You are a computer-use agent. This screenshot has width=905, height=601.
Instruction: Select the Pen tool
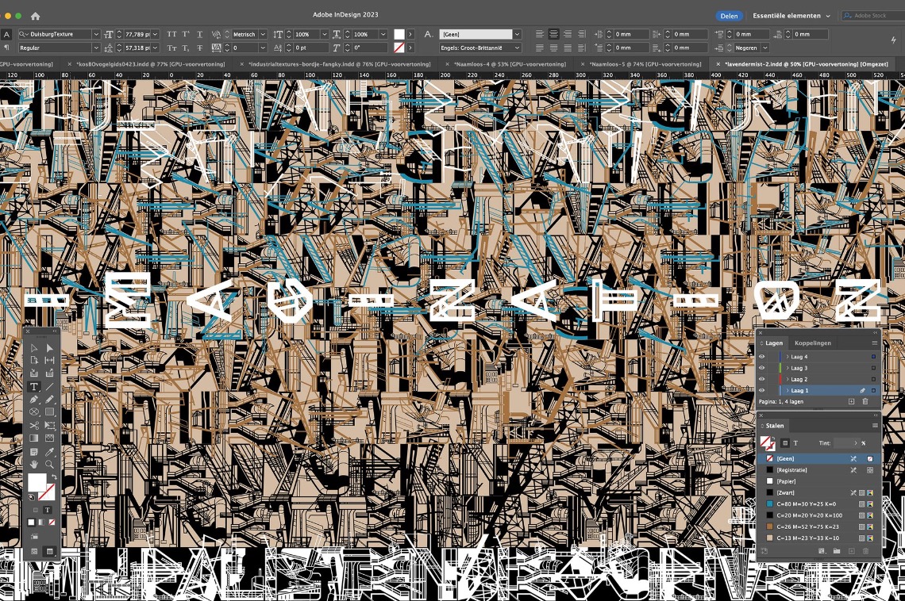(x=34, y=400)
